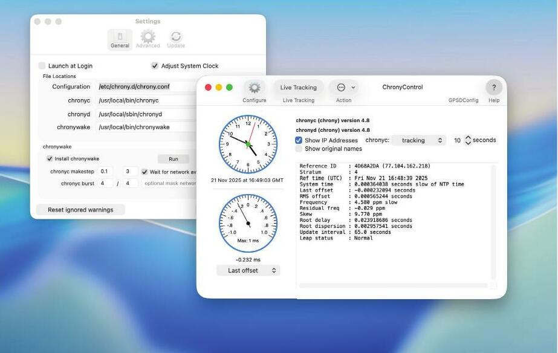The image size is (558, 353).
Task: Click the date and time GMT label
Action: [x=247, y=180]
